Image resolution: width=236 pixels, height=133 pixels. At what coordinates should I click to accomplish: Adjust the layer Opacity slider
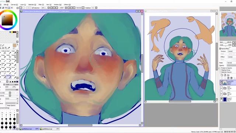pos(231,65)
